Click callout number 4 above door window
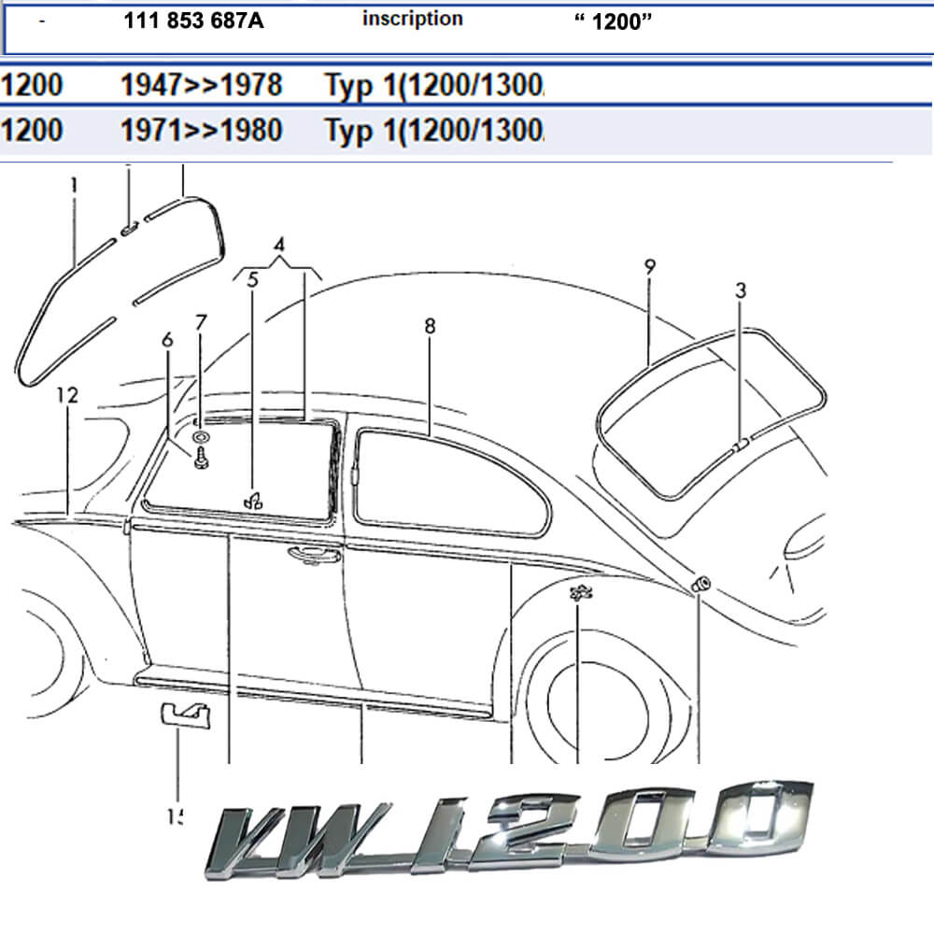This screenshot has height=934, width=934. pos(278,246)
